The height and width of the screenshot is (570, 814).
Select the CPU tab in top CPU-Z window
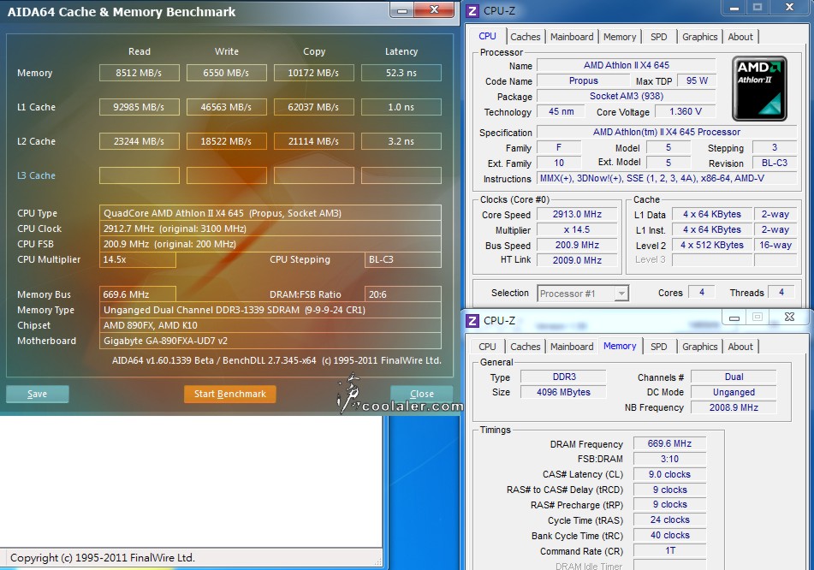(488, 36)
